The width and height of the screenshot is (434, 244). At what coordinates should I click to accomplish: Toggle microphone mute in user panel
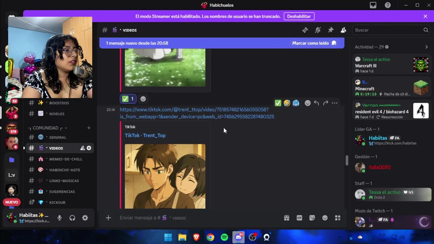click(x=60, y=218)
